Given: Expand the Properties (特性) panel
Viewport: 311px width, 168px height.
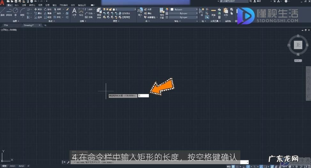Looking at the screenshot, I should pos(177,21).
